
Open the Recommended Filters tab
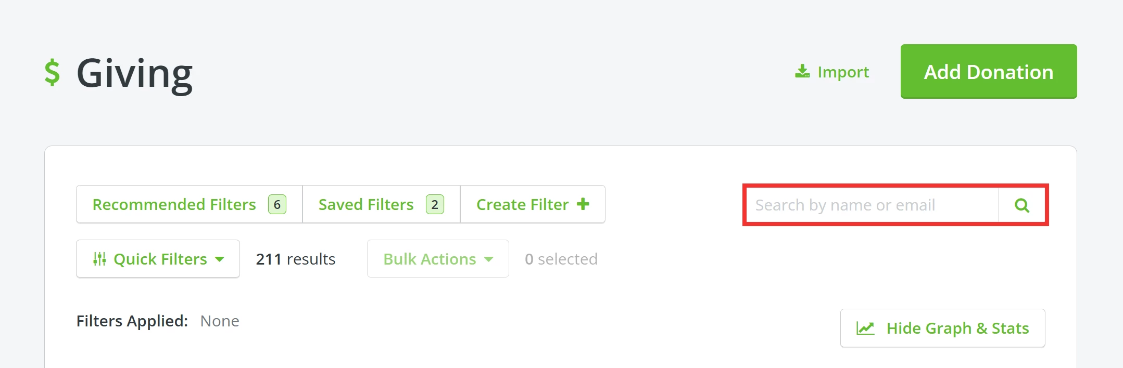(174, 204)
